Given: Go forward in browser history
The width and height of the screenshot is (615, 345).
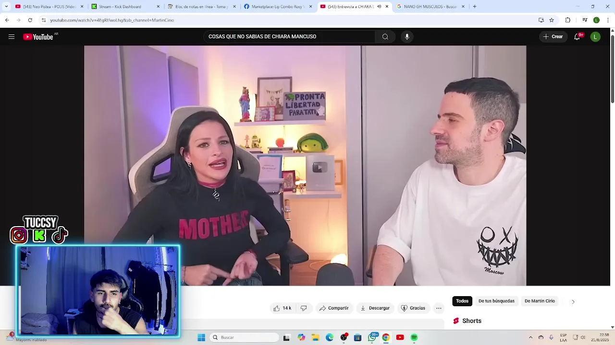Looking at the screenshot, I should [18, 20].
